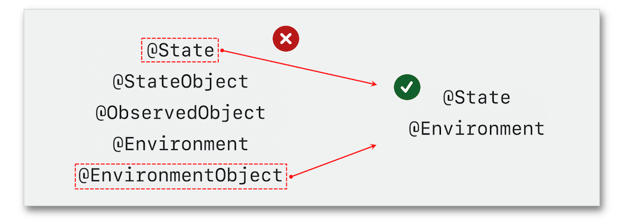Click red dot beside boxed @State

222,50
